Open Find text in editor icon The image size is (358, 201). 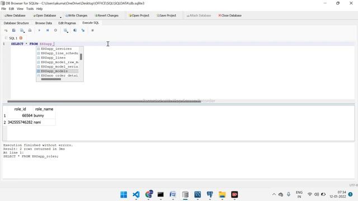pyautogui.click(x=75, y=30)
